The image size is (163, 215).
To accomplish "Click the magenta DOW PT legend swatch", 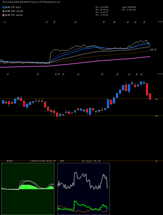I will 3,15.
